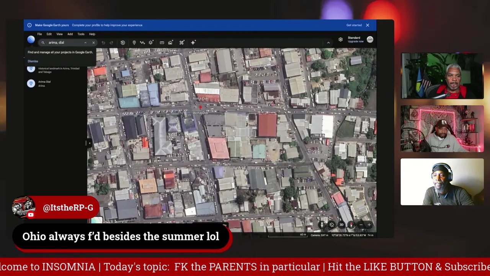Select the 'Arima Dial Arima' search result
The width and height of the screenshot is (490, 276).
56,84
